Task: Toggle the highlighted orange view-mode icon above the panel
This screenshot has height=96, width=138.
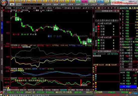Action: pos(99,8)
